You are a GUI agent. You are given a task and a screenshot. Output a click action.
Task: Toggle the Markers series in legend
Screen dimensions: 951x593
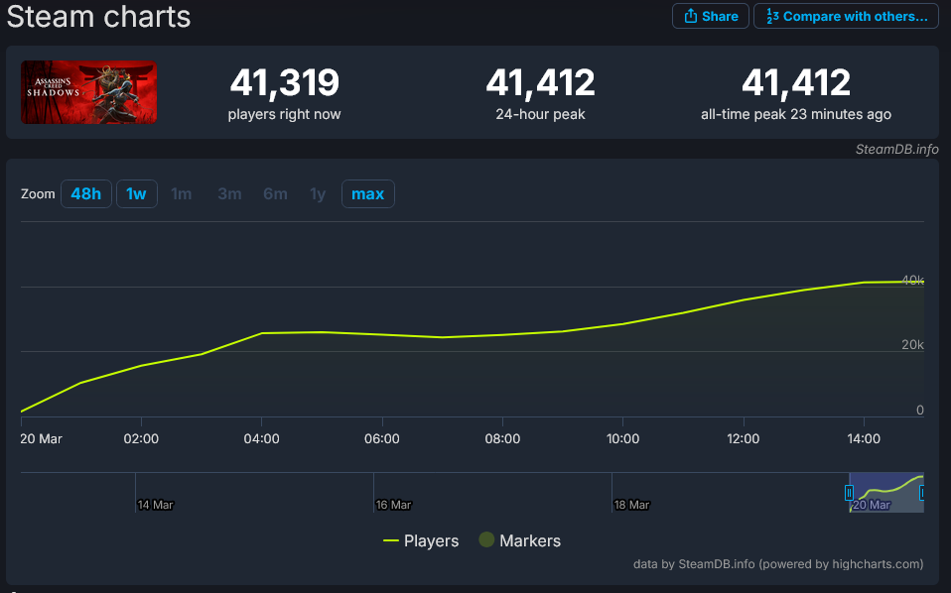coord(520,540)
